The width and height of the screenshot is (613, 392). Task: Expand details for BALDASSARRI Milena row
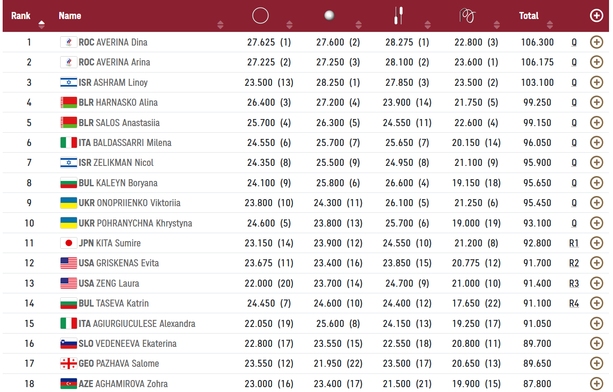point(596,142)
